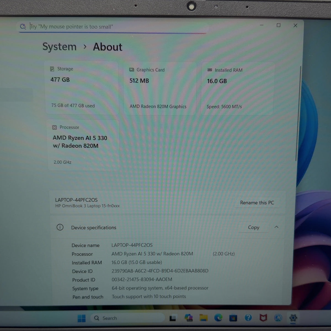
Task: Open Microsoft Store from the taskbar
Action: 233,318
